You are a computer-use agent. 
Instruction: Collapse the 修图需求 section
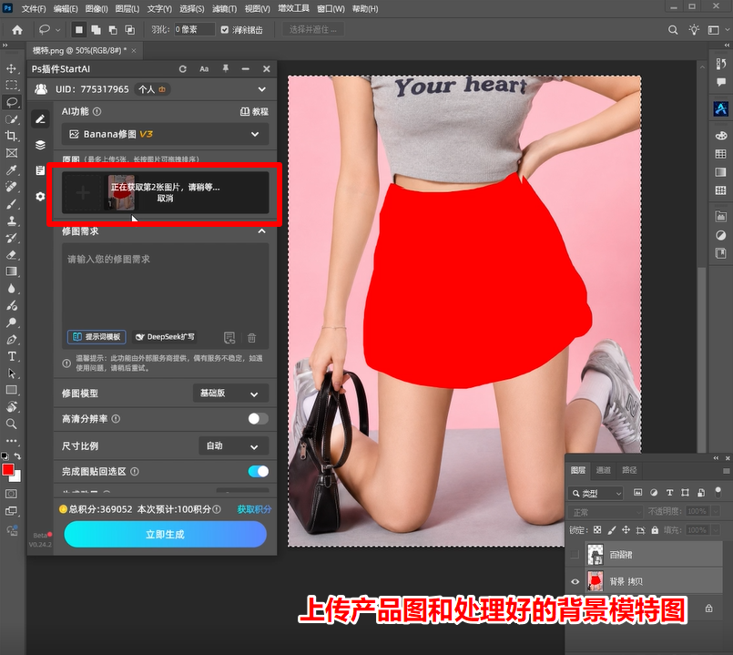click(x=262, y=231)
